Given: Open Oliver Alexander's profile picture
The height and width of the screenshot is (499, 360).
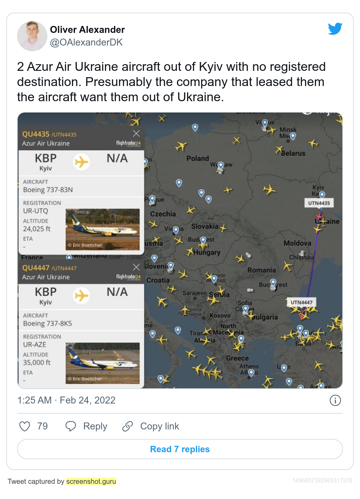Looking at the screenshot, I should point(32,36).
